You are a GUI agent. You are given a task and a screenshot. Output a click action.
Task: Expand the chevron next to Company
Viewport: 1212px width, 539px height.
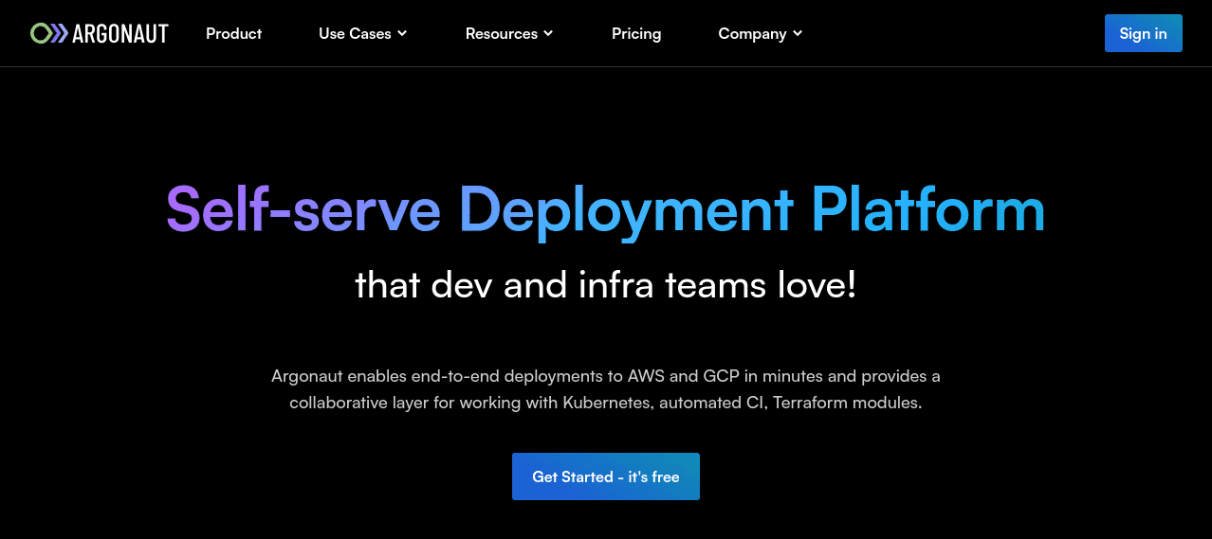798,33
